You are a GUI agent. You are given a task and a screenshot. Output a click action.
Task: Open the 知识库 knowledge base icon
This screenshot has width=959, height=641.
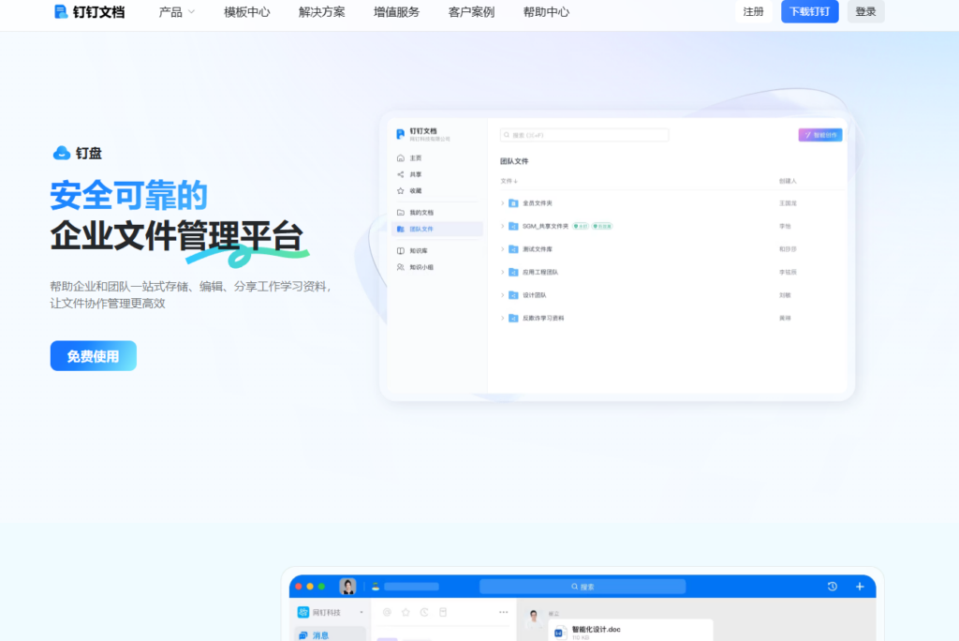pyautogui.click(x=401, y=248)
